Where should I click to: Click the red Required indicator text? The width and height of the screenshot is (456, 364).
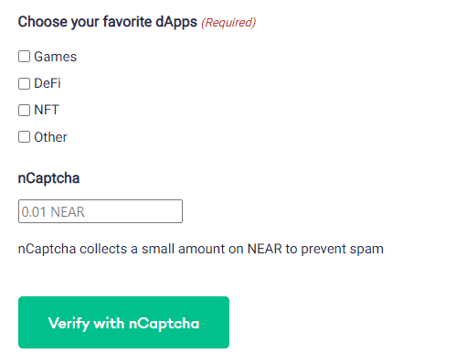[228, 23]
